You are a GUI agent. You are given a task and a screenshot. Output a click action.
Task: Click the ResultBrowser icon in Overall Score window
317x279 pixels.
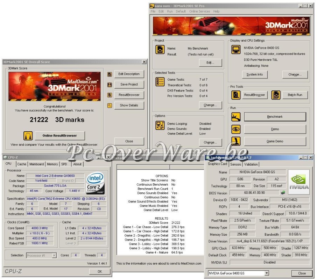click(110, 95)
